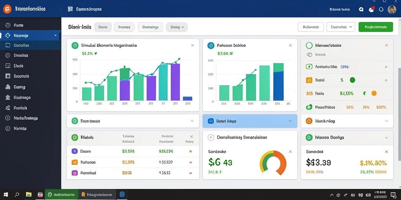
Task: Toggle the half-moon indicator in the Fatio row
Action: click(x=365, y=93)
